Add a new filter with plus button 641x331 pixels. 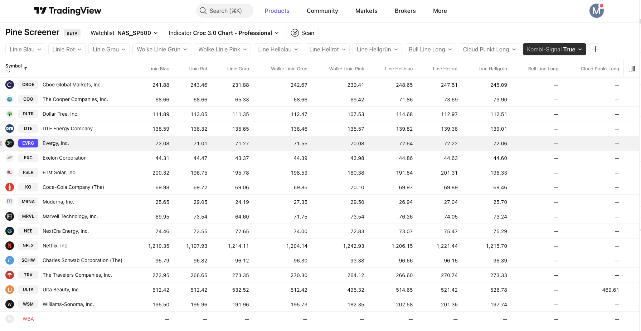(x=595, y=49)
